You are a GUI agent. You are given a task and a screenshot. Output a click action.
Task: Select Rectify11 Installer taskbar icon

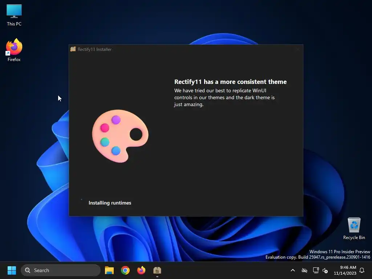pyautogui.click(x=157, y=270)
